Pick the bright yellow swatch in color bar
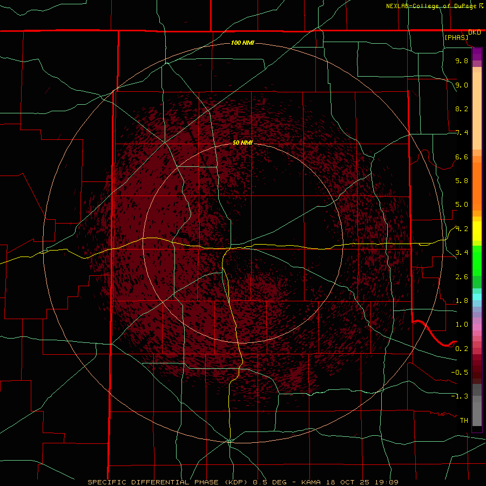The image size is (486, 486). pos(477,231)
